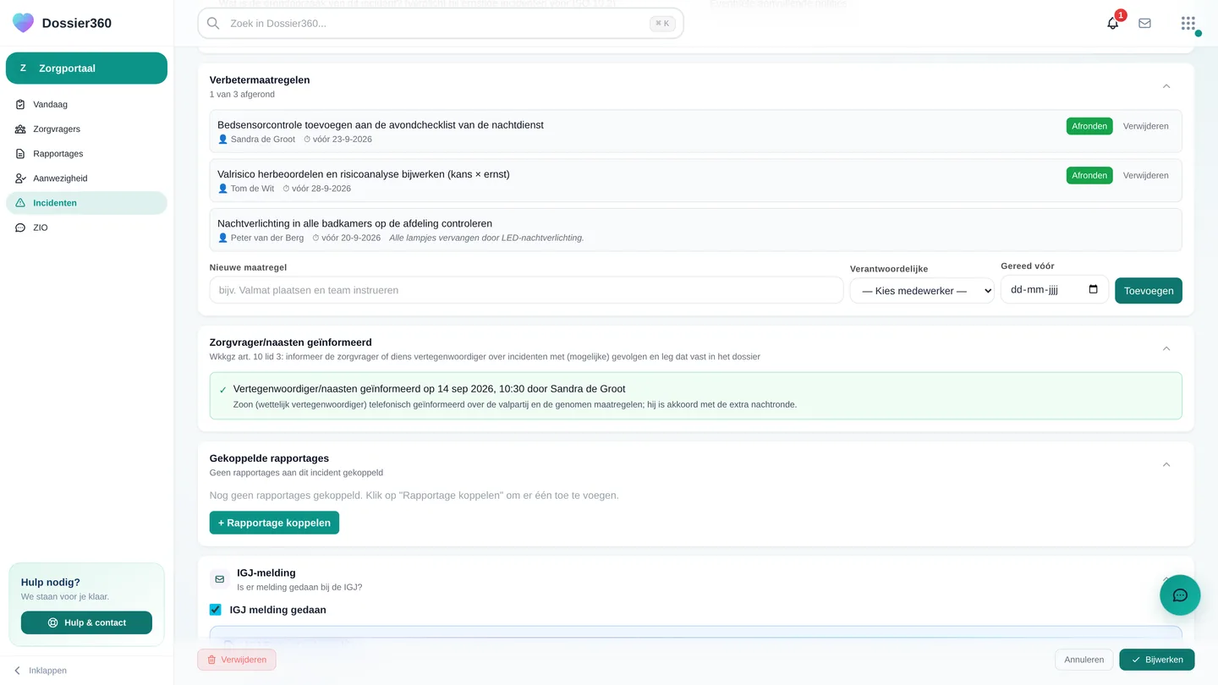Screen dimensions: 1218x685
Task: Click the Aanwezigheid person-check icon
Action: pyautogui.click(x=20, y=178)
